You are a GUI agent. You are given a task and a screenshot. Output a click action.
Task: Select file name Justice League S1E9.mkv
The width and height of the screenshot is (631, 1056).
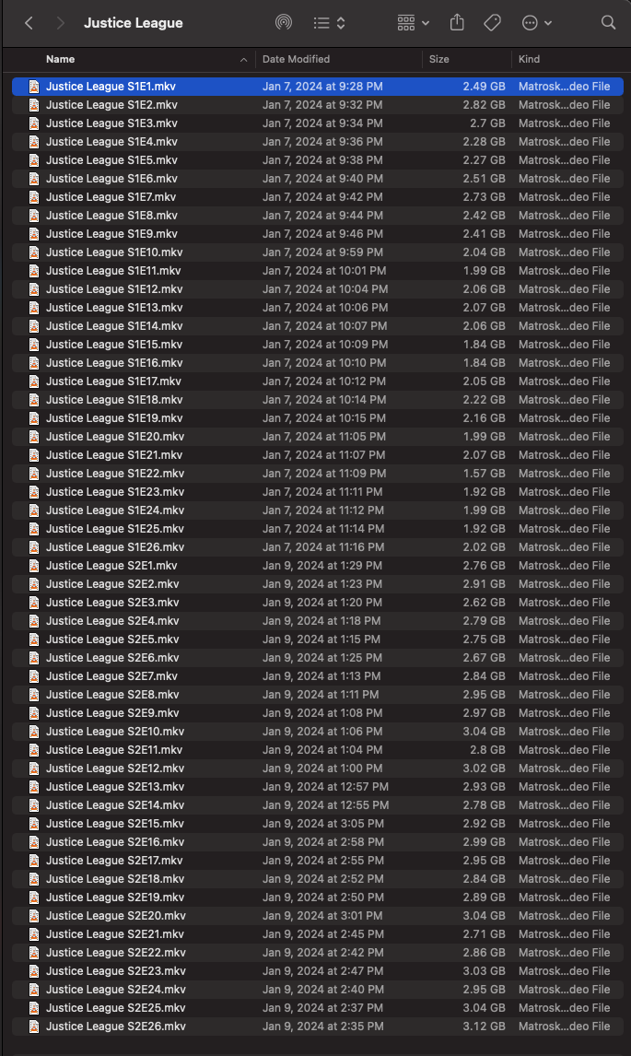(111, 234)
